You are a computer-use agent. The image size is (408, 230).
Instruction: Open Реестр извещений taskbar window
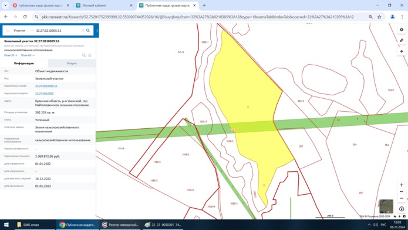(x=120, y=225)
